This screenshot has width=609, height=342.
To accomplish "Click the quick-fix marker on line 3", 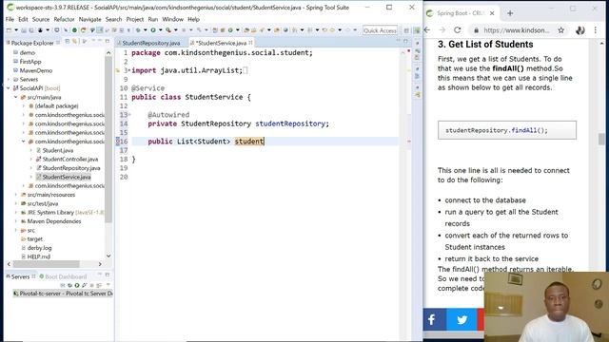I will [118, 70].
